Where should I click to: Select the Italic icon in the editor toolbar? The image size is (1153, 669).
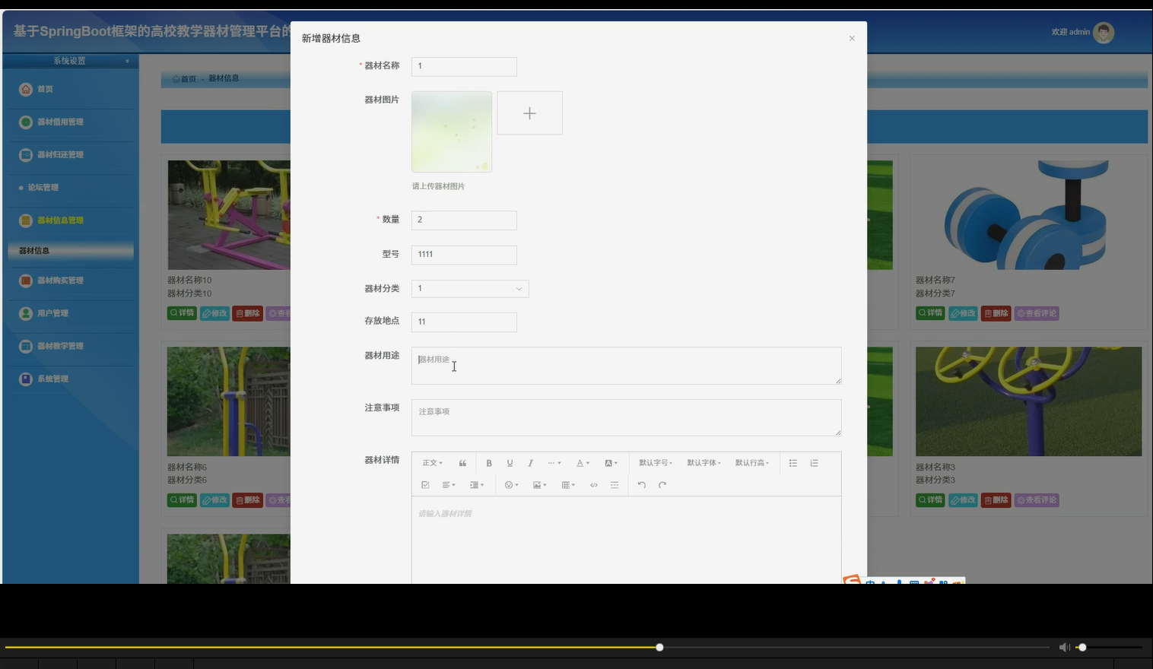[530, 462]
